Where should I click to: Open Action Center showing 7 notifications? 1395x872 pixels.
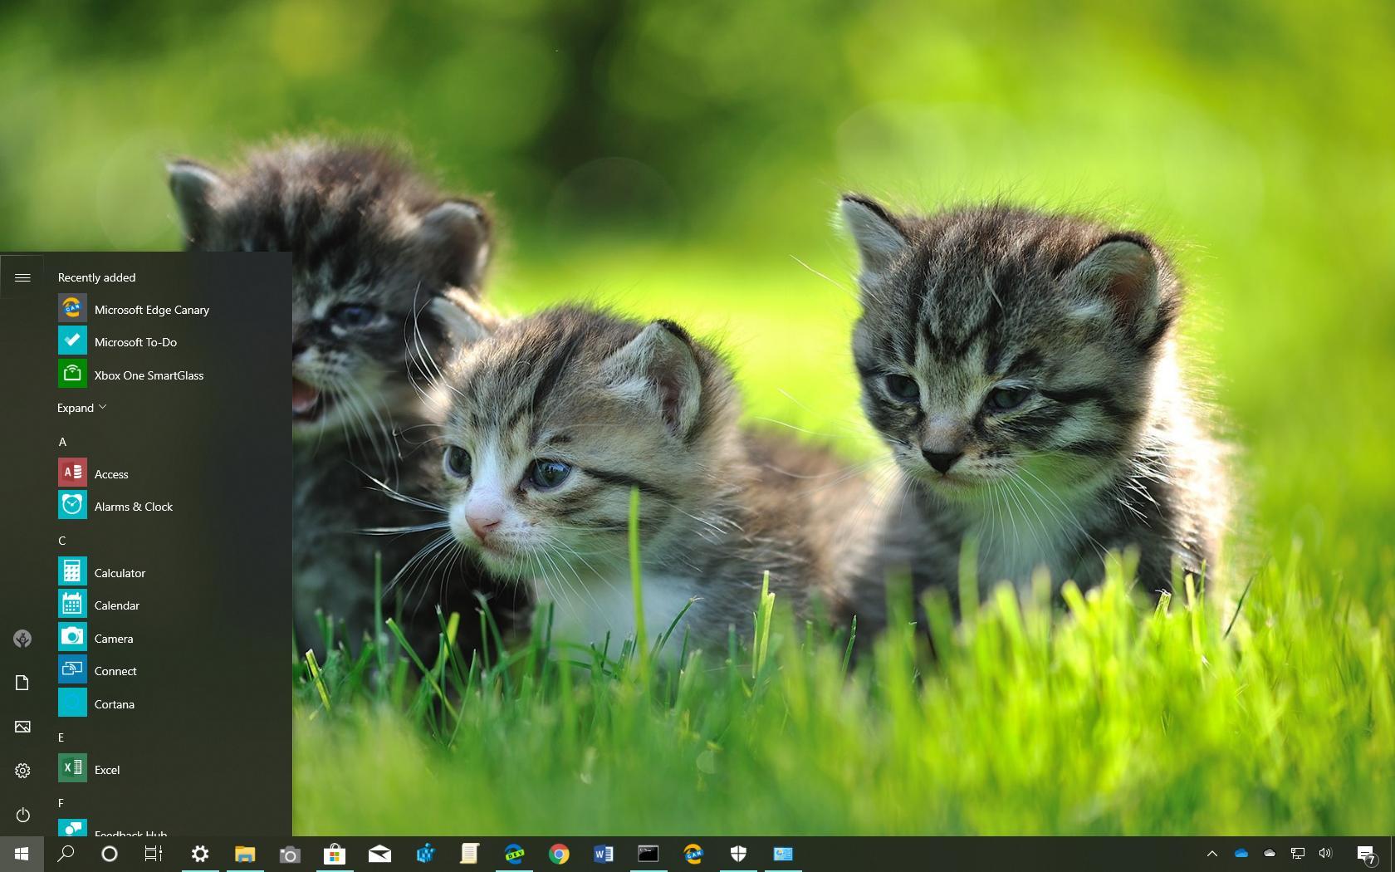click(1368, 854)
